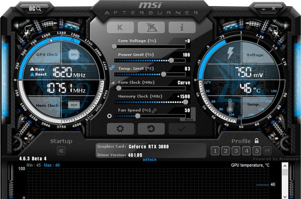Click the Kombustor K button
The height and width of the screenshot is (199, 301).
click(120, 27)
